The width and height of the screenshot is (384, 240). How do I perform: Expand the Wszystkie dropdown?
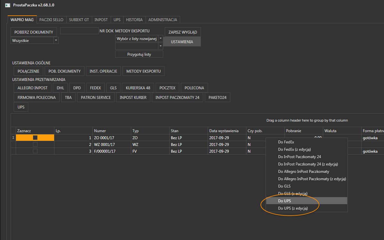(56, 40)
